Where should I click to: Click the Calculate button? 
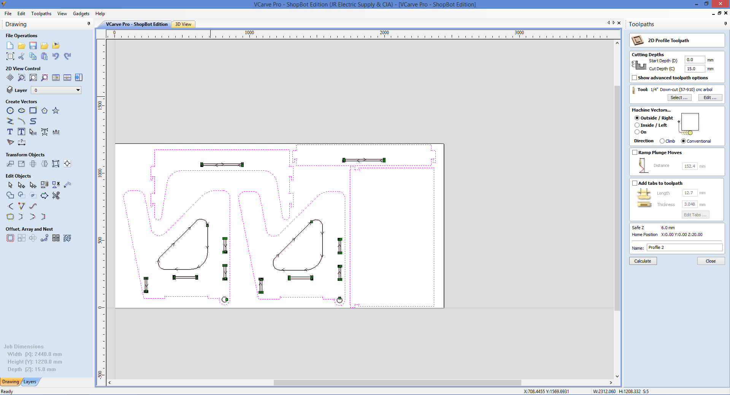coord(643,261)
